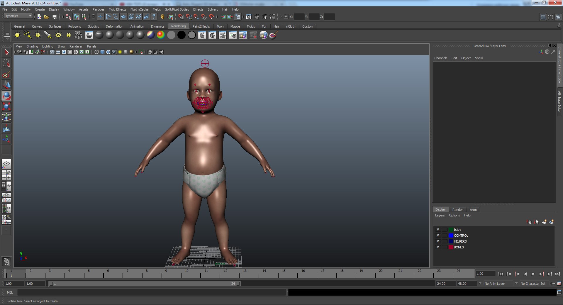
Task: Enable Snap to curves magnet icon
Action: (x=189, y=17)
